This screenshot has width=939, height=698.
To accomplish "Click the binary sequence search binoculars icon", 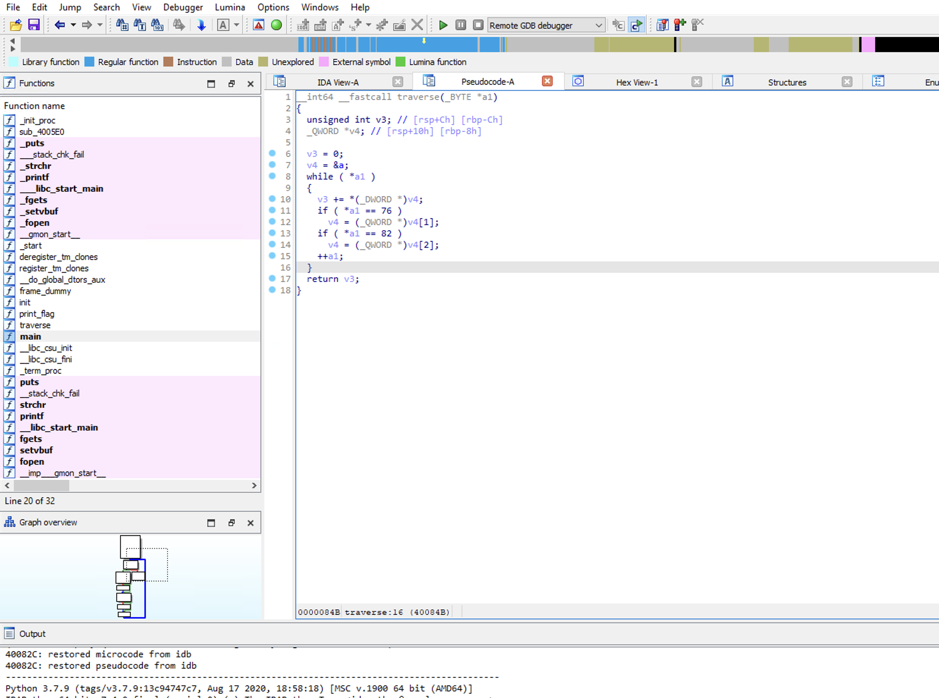I will 157,25.
